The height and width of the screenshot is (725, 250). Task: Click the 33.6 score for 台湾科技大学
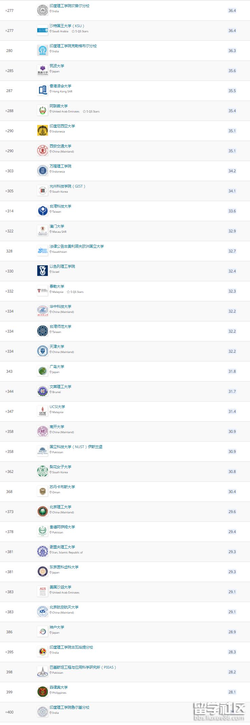click(x=232, y=211)
